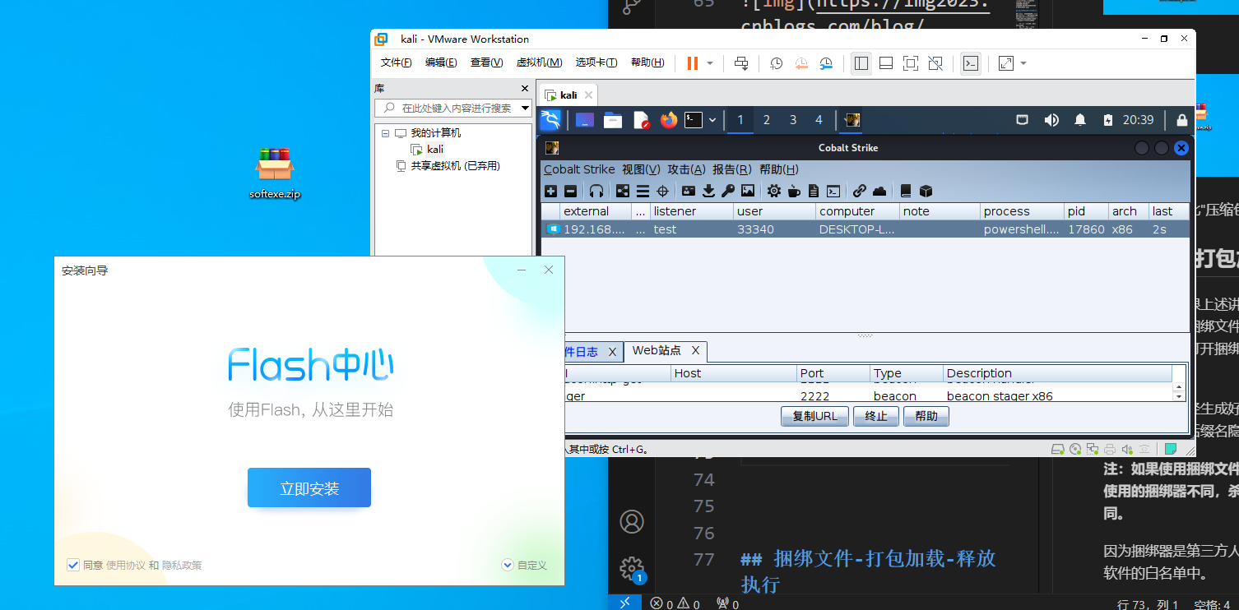Switch to pivot graph view icon
Viewport: 1239px width, 610px height.
click(x=623, y=191)
